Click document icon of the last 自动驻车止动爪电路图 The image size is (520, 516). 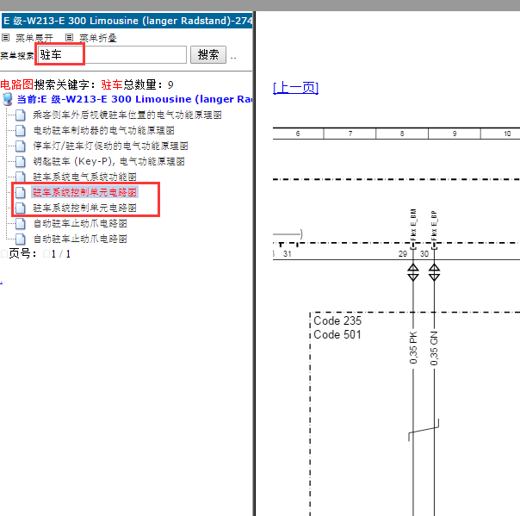click(x=20, y=239)
